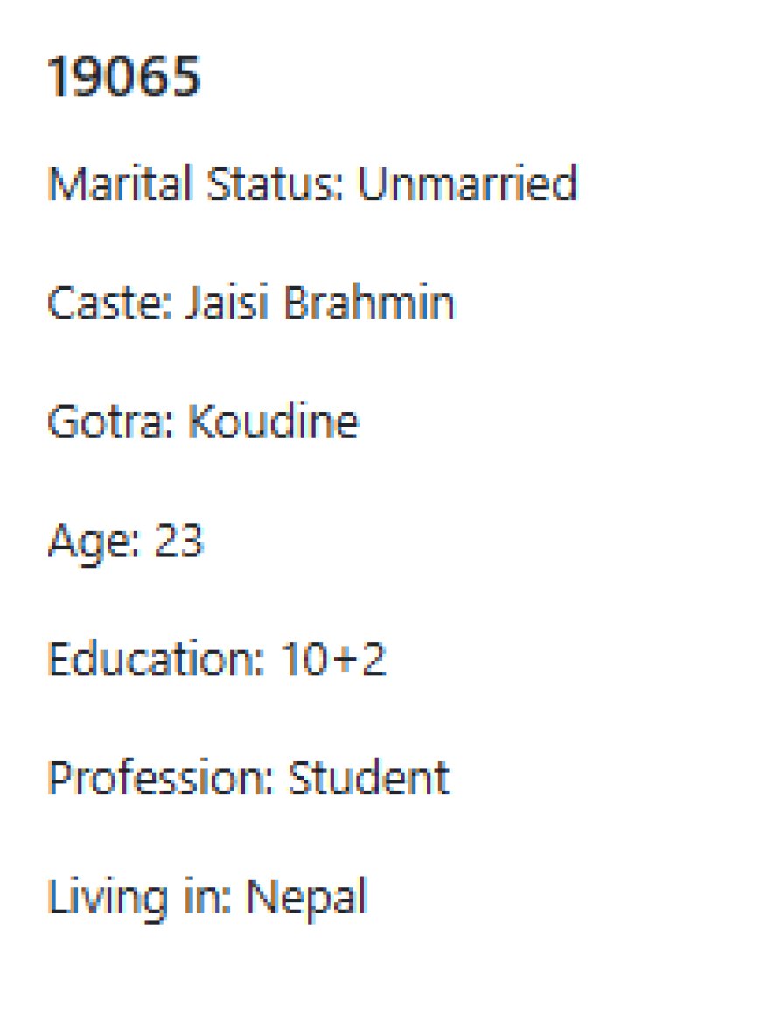Select the country value "Nepal"
This screenshot has width=761, height=1021.
tap(305, 898)
